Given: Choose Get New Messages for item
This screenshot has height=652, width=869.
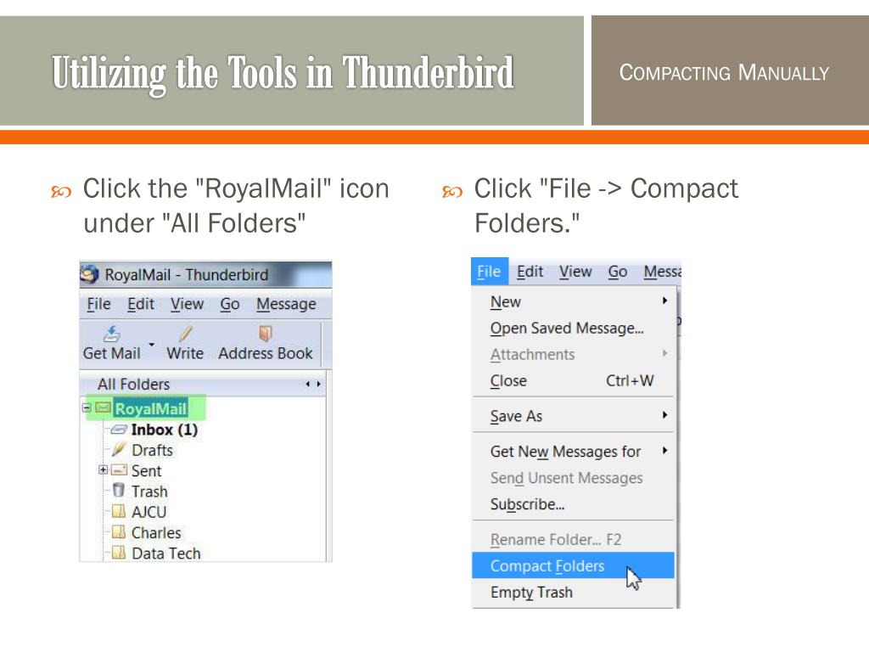Looking at the screenshot, I should tap(573, 452).
